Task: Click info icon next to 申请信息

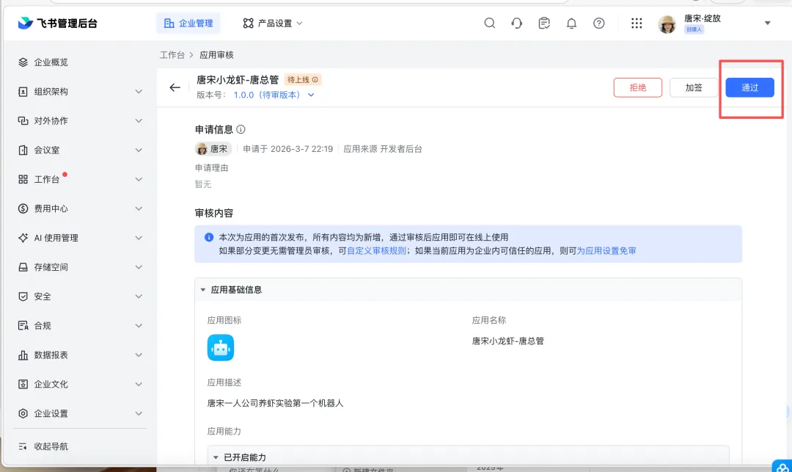Action: 241,129
